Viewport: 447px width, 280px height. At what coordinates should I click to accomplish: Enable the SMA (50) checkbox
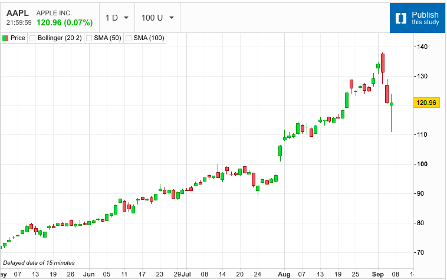[x=89, y=38]
